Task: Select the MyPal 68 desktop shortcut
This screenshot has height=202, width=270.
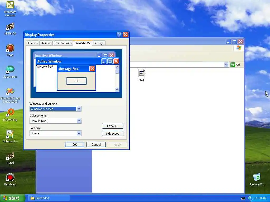Action: click(10, 29)
